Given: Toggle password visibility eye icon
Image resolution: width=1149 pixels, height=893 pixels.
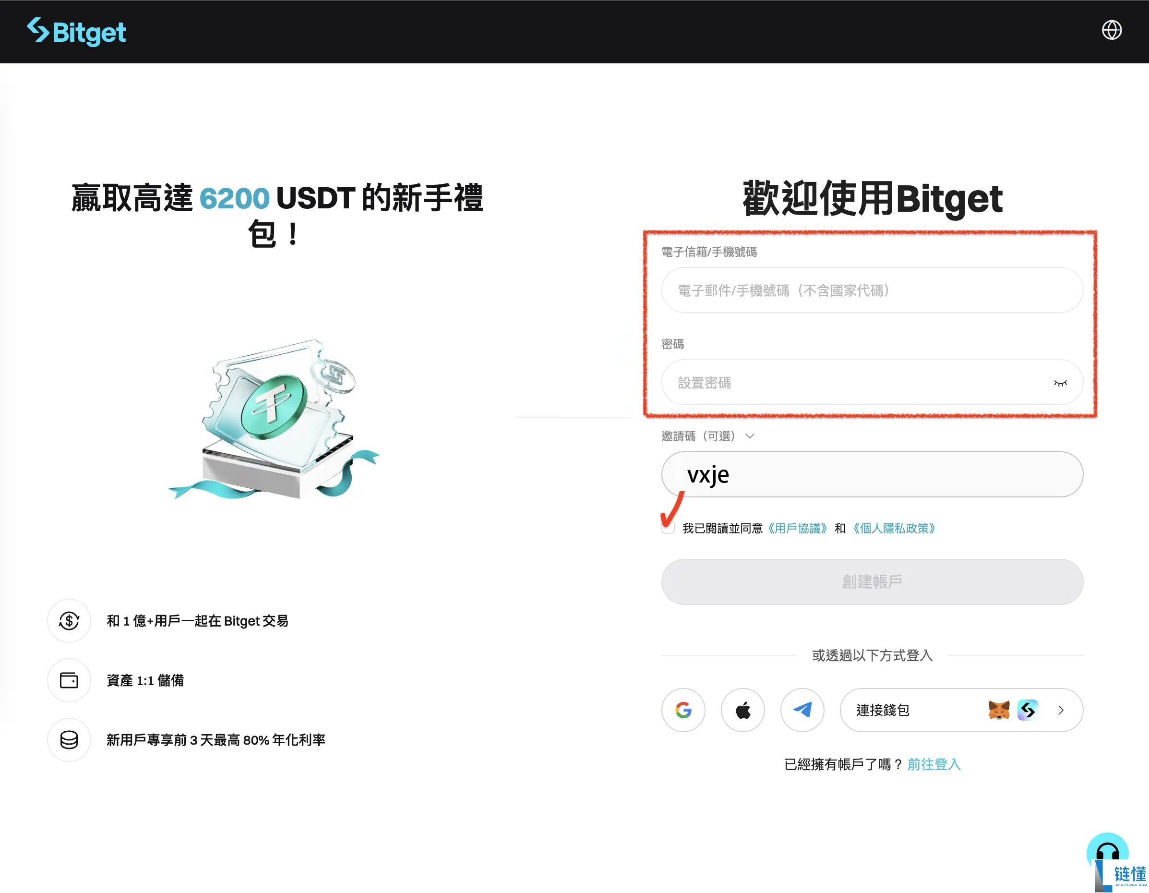Looking at the screenshot, I should click(x=1060, y=383).
